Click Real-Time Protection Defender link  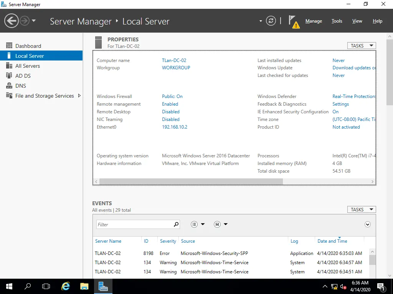pos(354,96)
